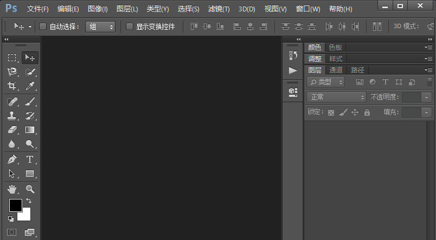Click the black foreground color swatch
Viewport: 436px width, 240px height.
point(15,204)
